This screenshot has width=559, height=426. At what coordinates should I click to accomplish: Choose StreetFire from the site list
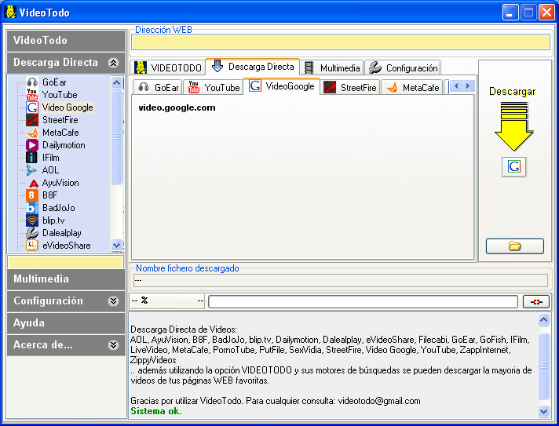60,120
